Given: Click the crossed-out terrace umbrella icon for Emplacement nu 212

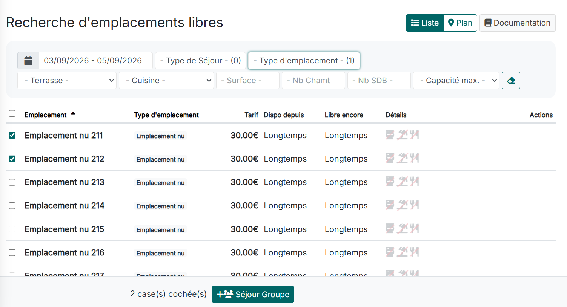Looking at the screenshot, I should pyautogui.click(x=403, y=158).
